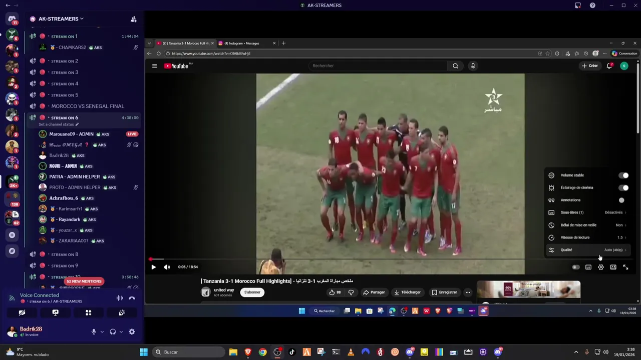The image size is (641, 360).
Task: Open Discord Direct Messages home icon
Action: point(12,19)
